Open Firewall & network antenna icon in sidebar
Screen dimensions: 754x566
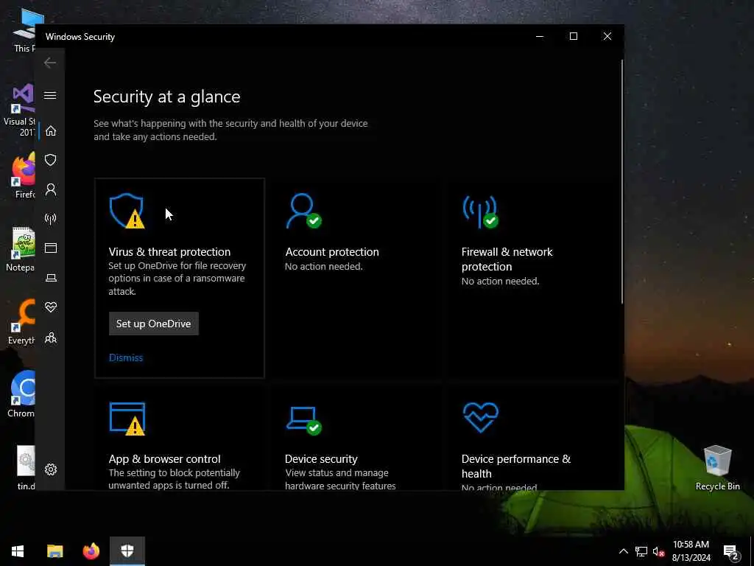click(x=51, y=219)
